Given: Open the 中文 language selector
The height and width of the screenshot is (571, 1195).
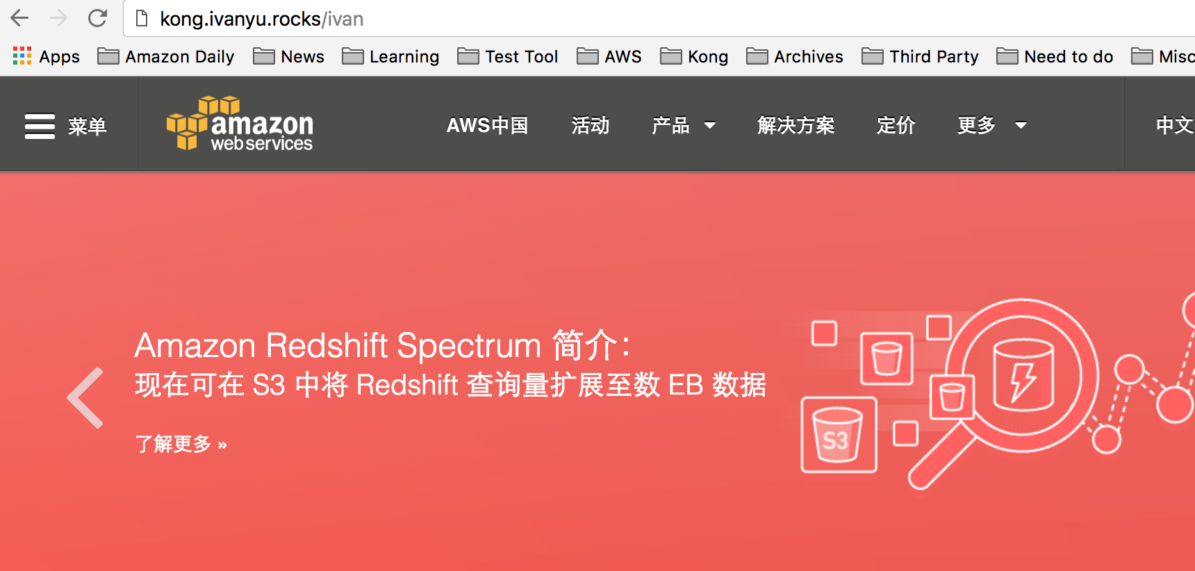Looking at the screenshot, I should click(1175, 125).
